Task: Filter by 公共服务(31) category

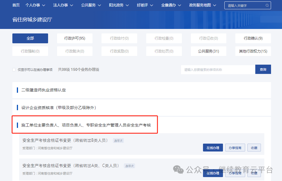Action: click(208, 51)
